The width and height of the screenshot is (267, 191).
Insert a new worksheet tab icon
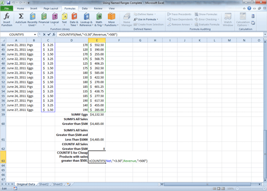click(x=69, y=184)
